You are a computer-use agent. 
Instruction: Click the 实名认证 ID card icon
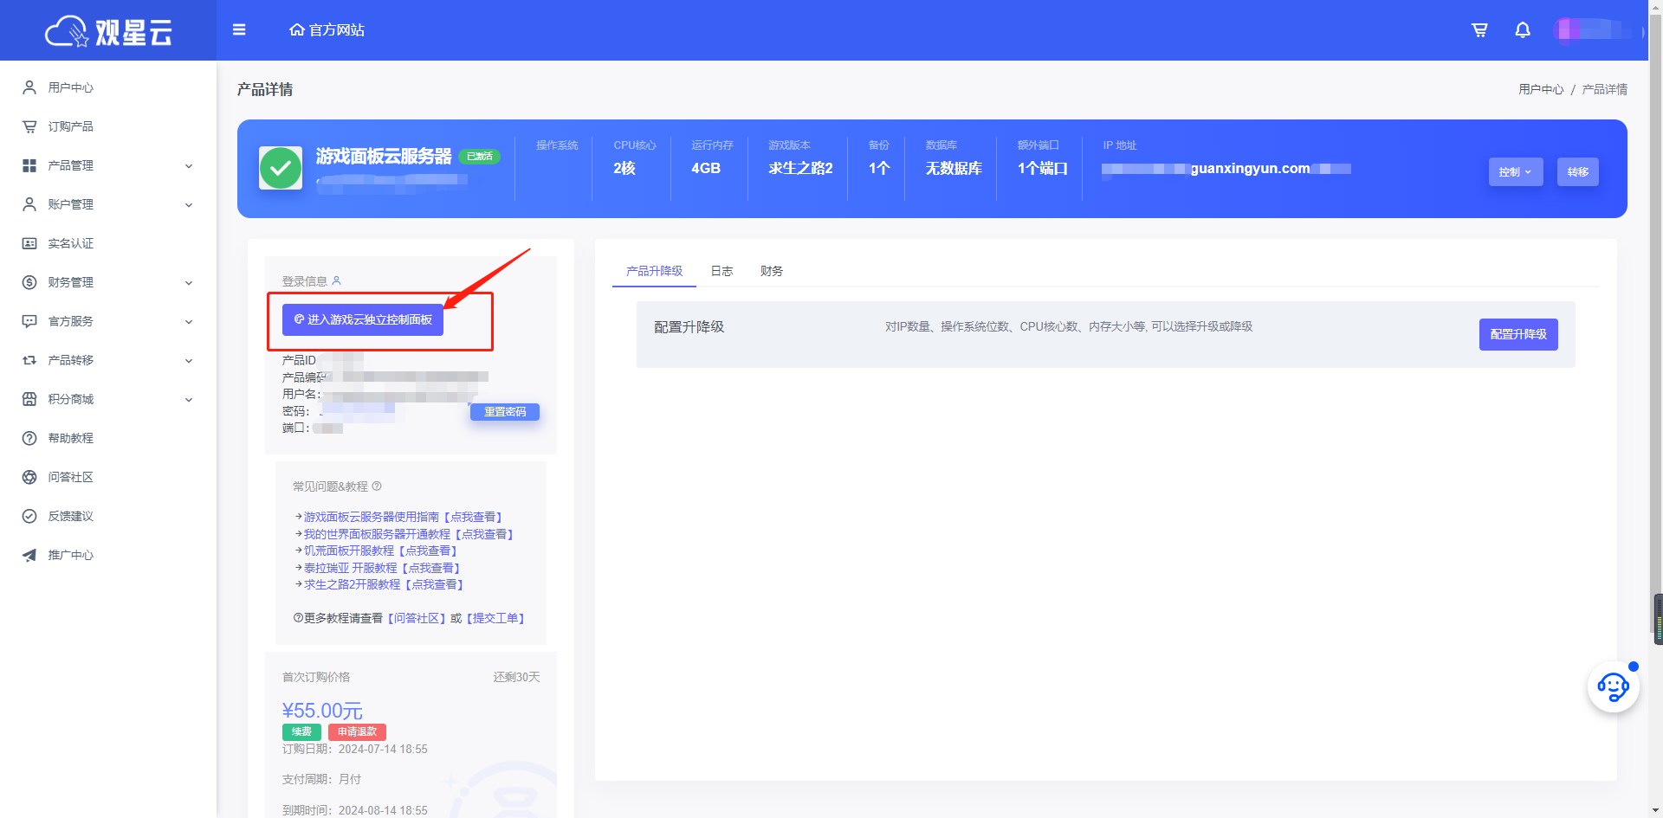29,243
